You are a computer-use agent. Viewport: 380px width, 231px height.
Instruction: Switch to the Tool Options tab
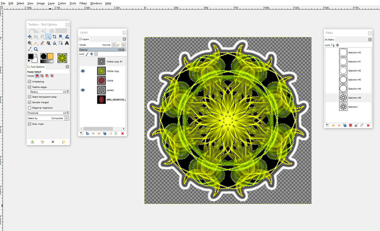[x=36, y=67]
